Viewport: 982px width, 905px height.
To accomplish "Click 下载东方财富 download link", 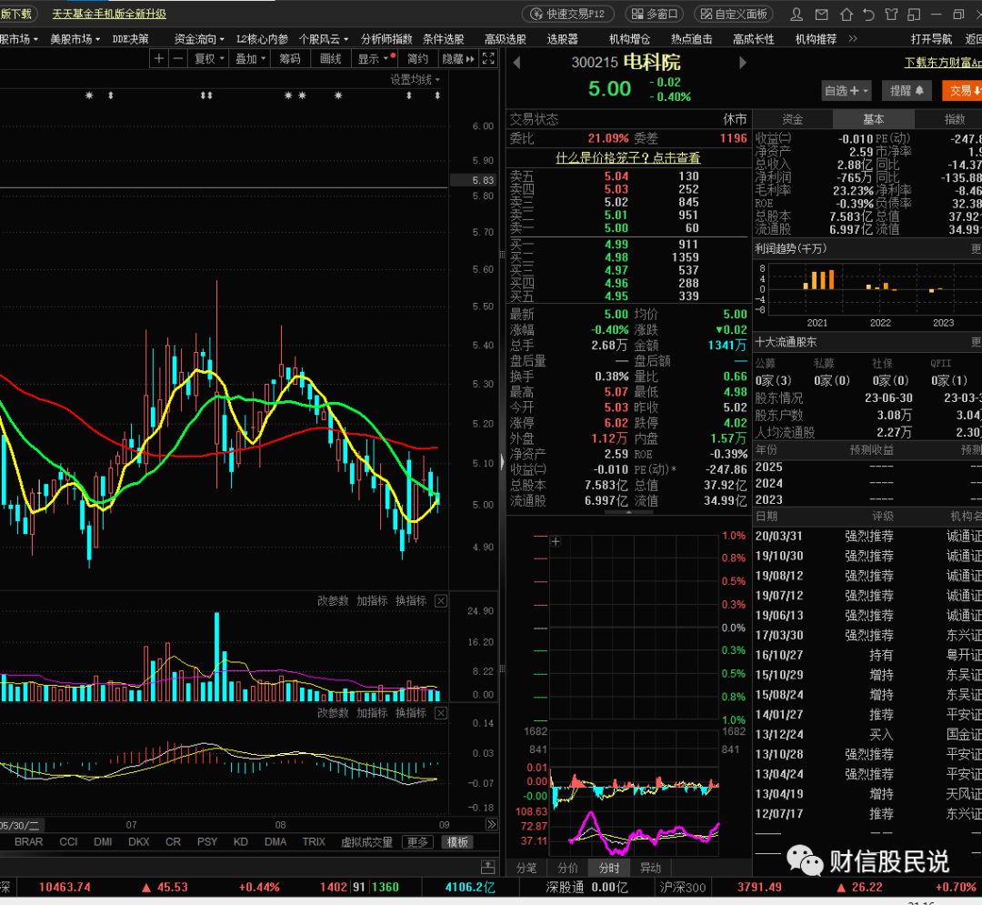I will point(943,63).
